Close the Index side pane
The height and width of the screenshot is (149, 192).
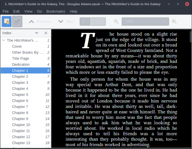(x=46, y=33)
